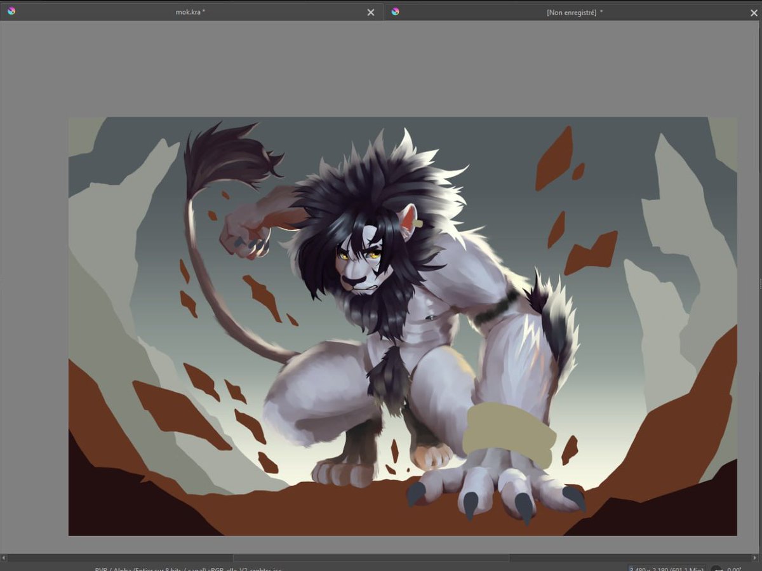
Task: Click the left arrow of horizontal scrollbar
Action: 3,558
